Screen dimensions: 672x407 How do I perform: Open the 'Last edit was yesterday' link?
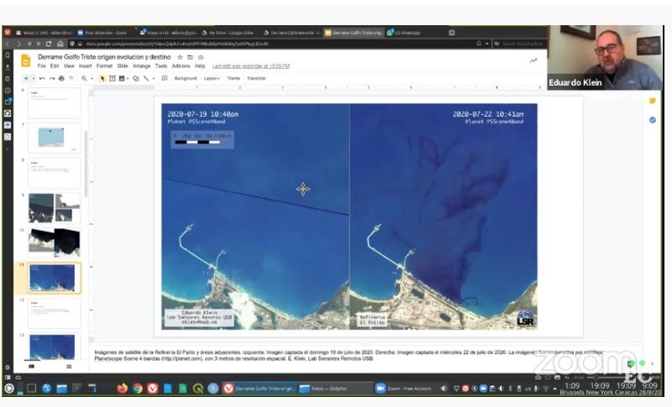250,66
